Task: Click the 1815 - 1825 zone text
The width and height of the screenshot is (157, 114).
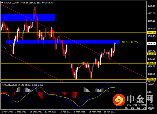Action: pyautogui.click(x=129, y=42)
